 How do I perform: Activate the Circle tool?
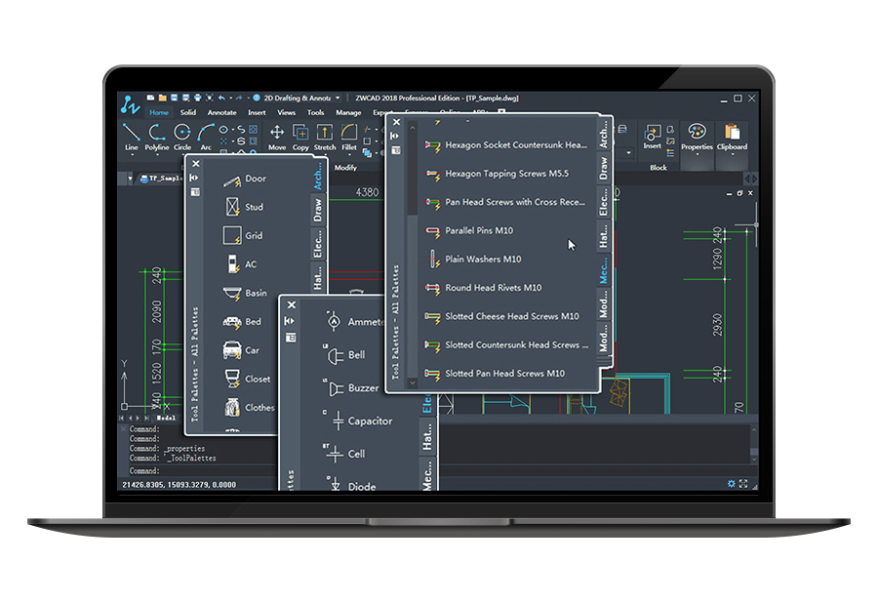[182, 138]
